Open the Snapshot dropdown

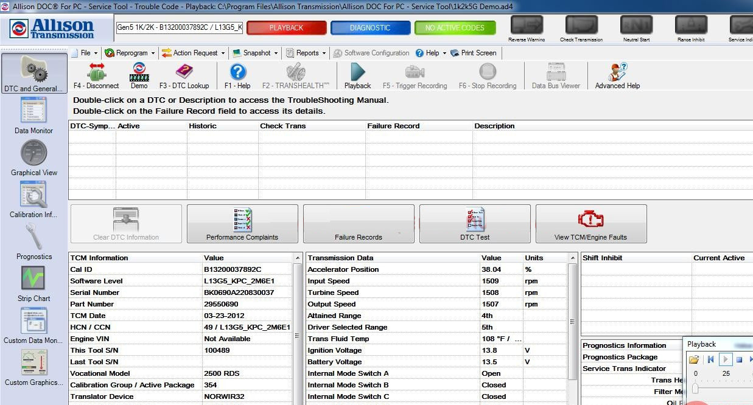[x=254, y=53]
